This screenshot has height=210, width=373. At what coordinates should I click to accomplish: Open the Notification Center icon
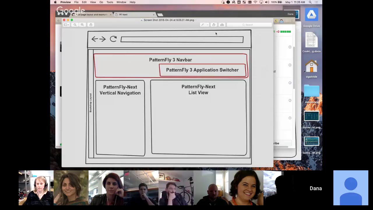pos(317,2)
